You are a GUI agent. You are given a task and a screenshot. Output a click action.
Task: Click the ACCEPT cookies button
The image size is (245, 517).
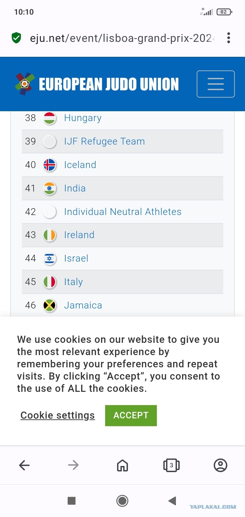pos(131,415)
